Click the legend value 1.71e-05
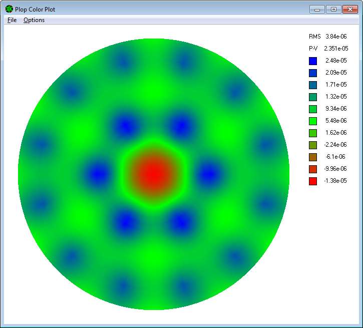This screenshot has width=363, height=328. [x=336, y=85]
